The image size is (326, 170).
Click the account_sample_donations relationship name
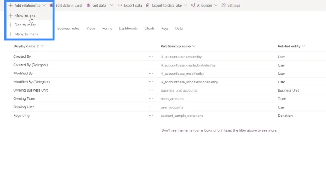(x=182, y=116)
